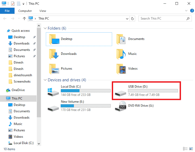Open the Desktop folder in Folders section
This screenshot has width=195, height=152.
(x=79, y=39)
